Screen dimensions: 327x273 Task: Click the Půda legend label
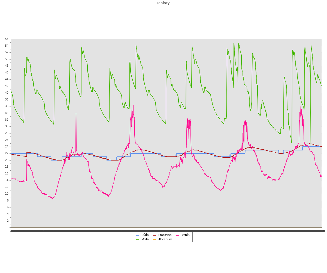145,235
